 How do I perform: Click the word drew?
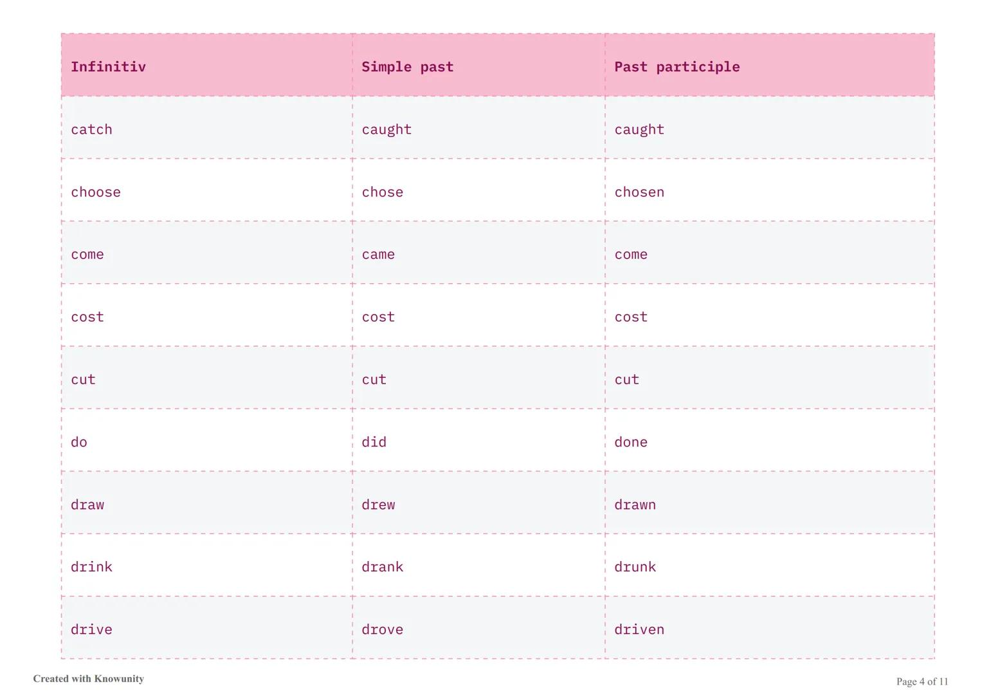(378, 505)
